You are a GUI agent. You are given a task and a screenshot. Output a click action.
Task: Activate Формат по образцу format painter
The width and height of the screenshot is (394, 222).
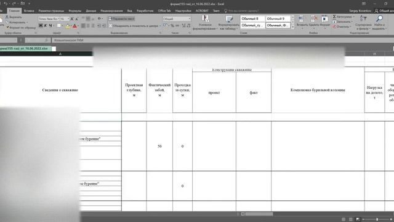20,27
